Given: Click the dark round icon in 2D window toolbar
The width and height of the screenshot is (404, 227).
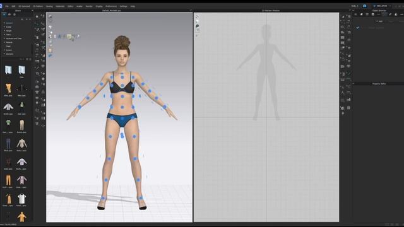Looking at the screenshot, I should coord(197,26).
